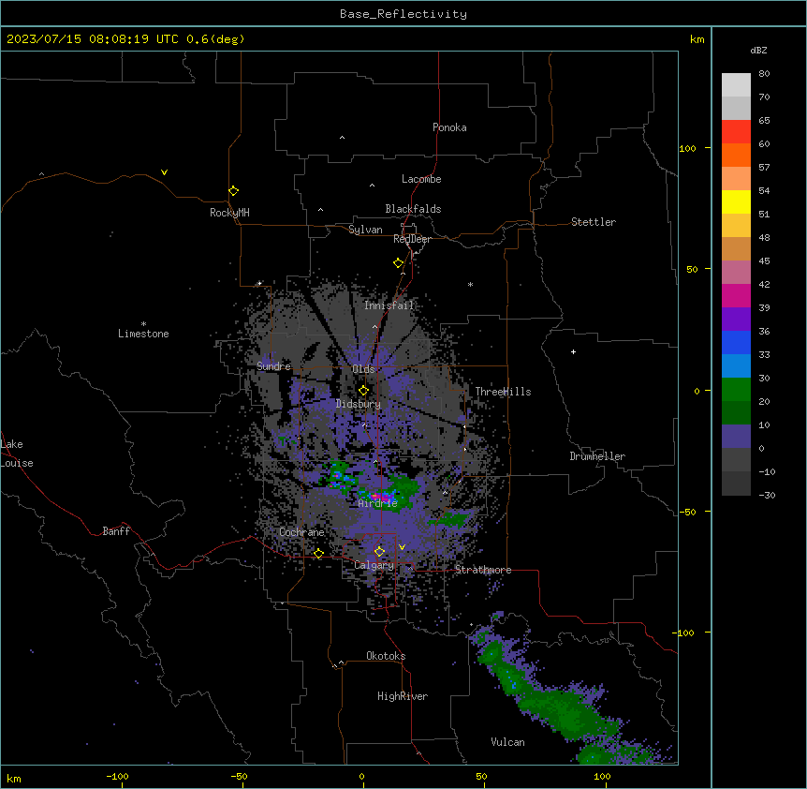This screenshot has height=789, width=807.
Task: Click the Sundre label
Action: tap(273, 366)
